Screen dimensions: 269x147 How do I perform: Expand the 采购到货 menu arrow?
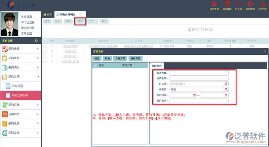coord(38,114)
